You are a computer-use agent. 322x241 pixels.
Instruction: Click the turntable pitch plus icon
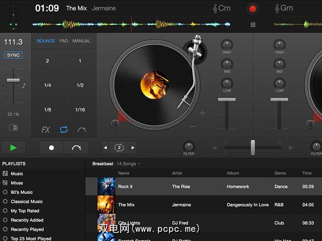coord(202,113)
